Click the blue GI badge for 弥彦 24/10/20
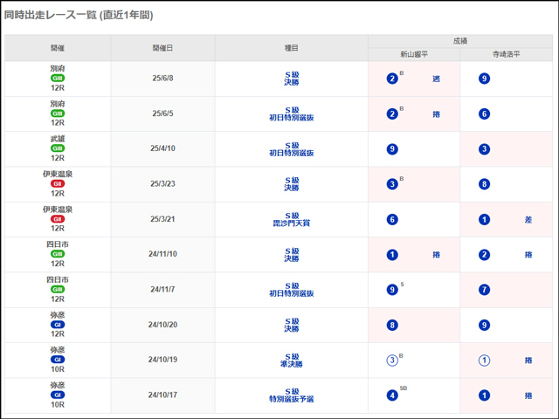Screen dimensions: 559x419 coord(58,325)
